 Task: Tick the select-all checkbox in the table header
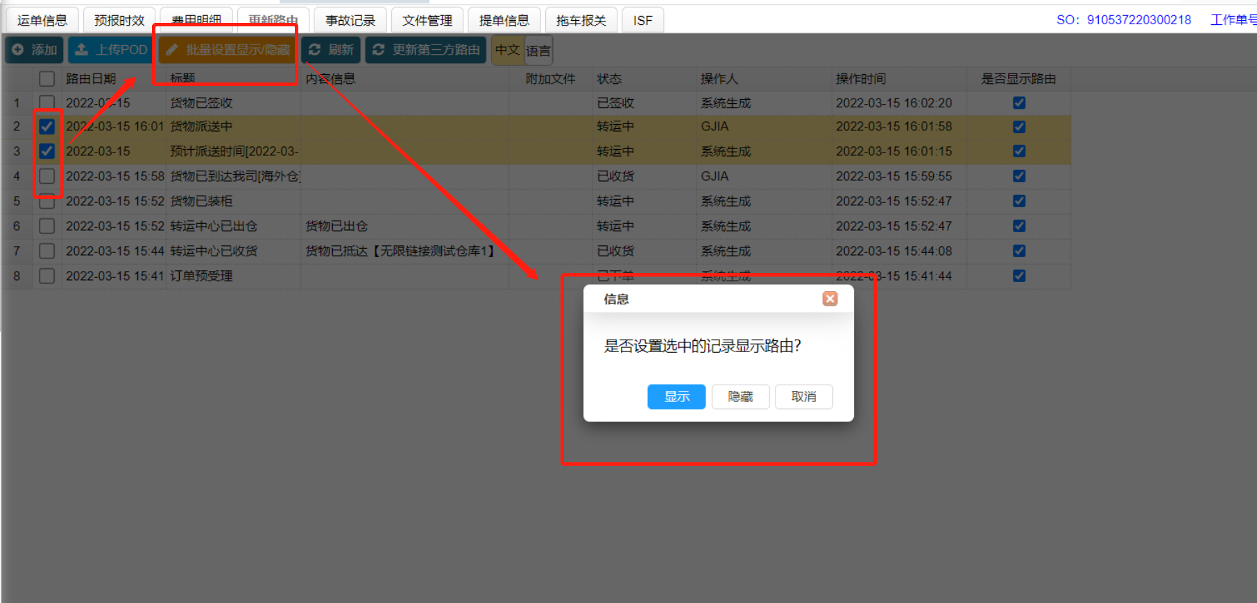pos(46,79)
